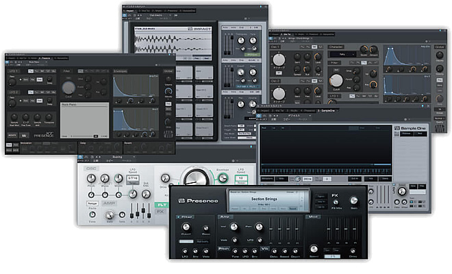Click the Wave knob in Mojito OSC section
This screenshot has width=452, height=274.
[x=105, y=179]
